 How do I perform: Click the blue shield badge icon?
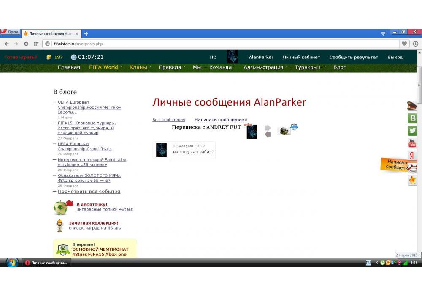click(x=294, y=127)
